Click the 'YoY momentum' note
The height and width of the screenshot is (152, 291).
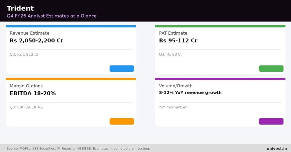pyautogui.click(x=173, y=107)
